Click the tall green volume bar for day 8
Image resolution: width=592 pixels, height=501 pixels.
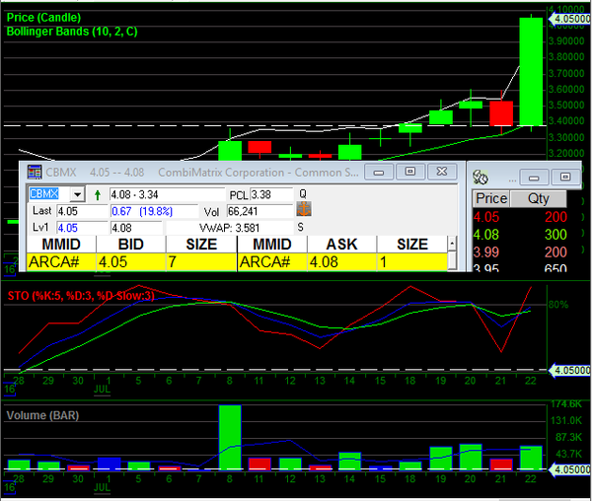(x=230, y=436)
